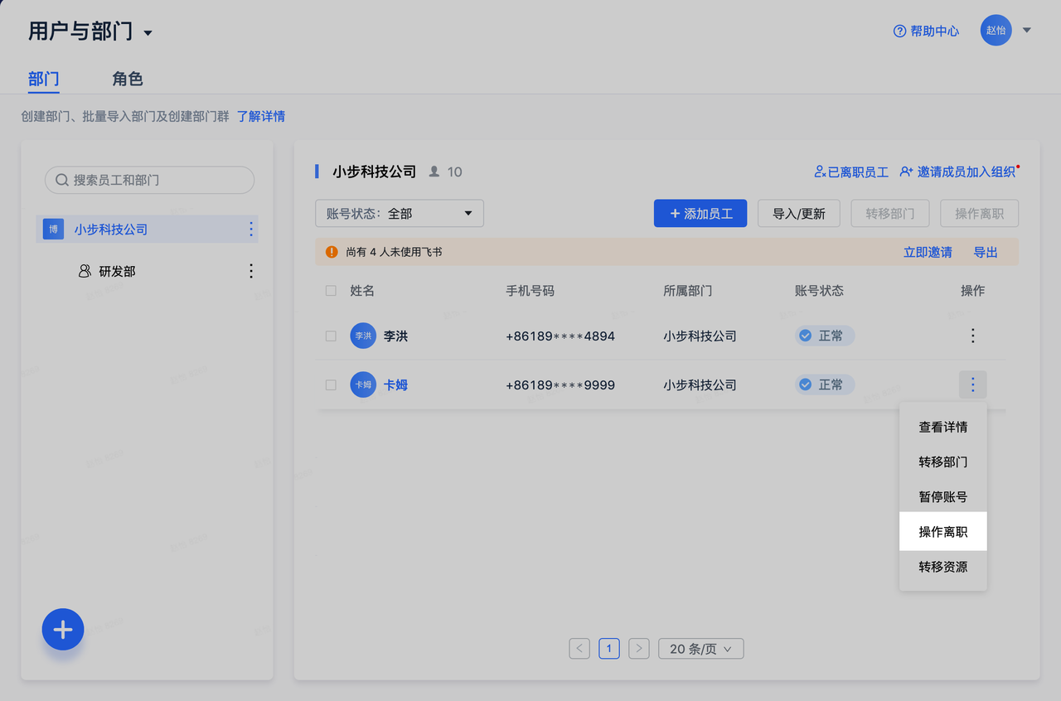Click 卡姆's avatar
Viewport: 1061px width, 701px height.
(363, 384)
